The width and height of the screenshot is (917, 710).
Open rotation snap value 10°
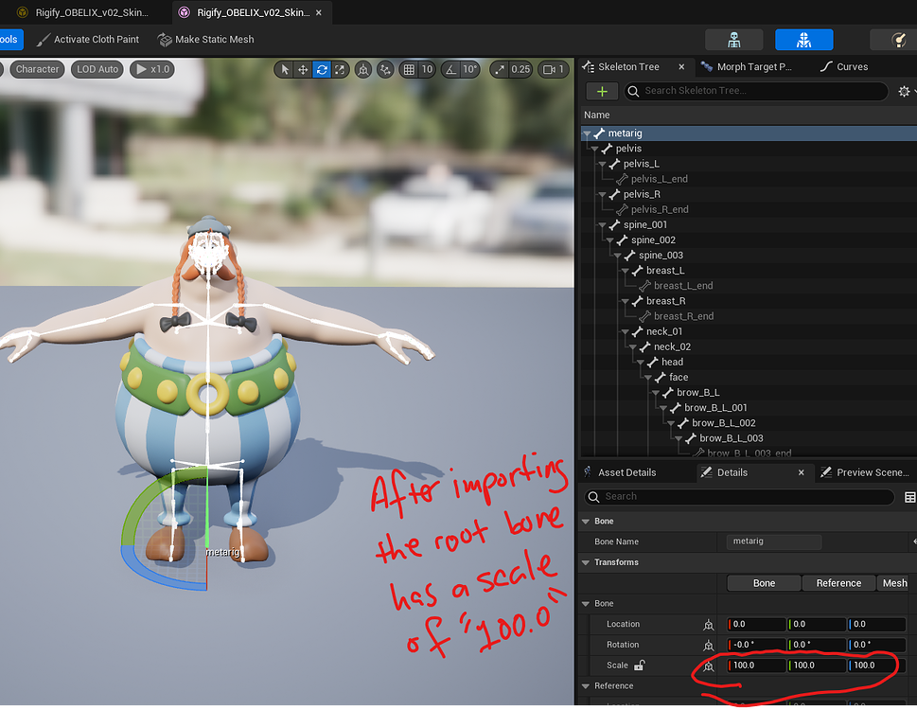click(x=469, y=70)
